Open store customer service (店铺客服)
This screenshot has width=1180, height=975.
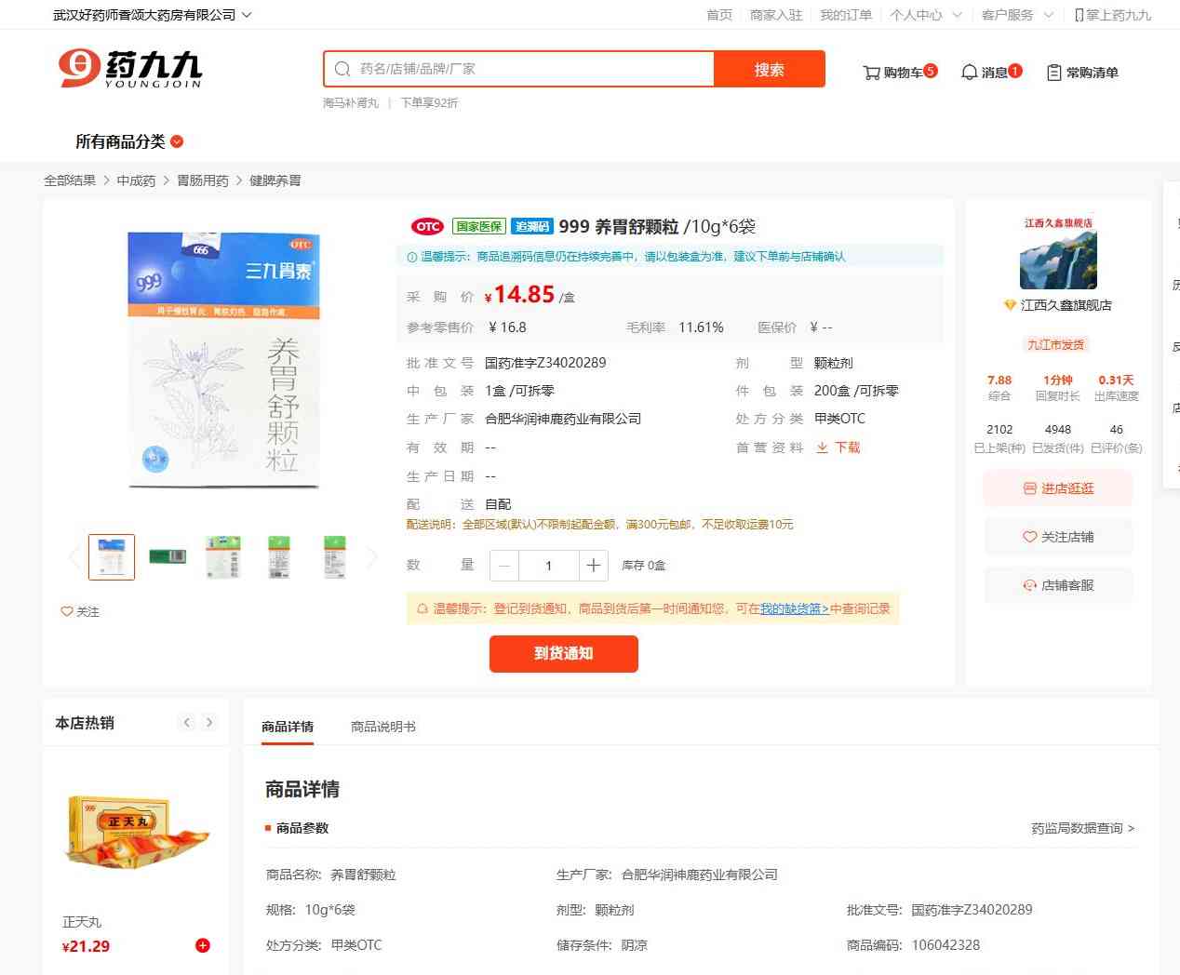coord(1058,585)
